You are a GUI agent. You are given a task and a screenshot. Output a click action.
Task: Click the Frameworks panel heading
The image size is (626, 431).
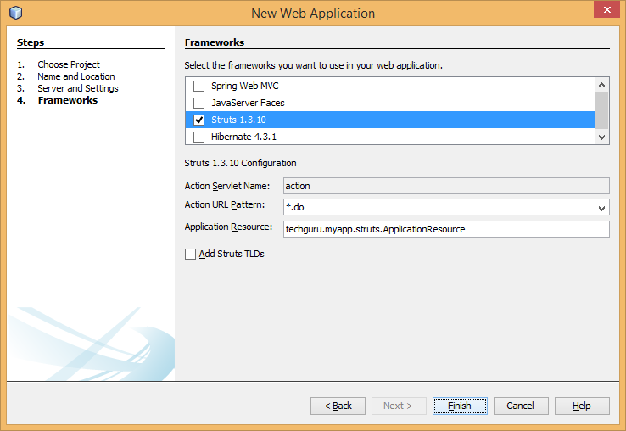(215, 42)
